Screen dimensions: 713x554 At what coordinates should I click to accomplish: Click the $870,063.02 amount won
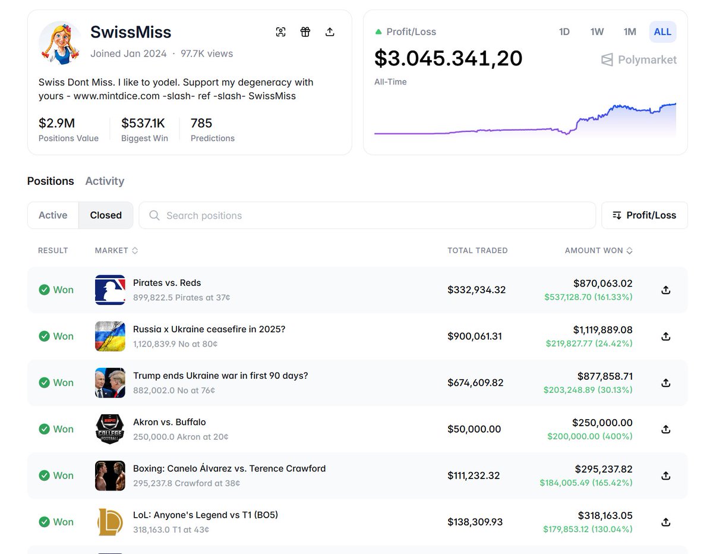pos(603,284)
